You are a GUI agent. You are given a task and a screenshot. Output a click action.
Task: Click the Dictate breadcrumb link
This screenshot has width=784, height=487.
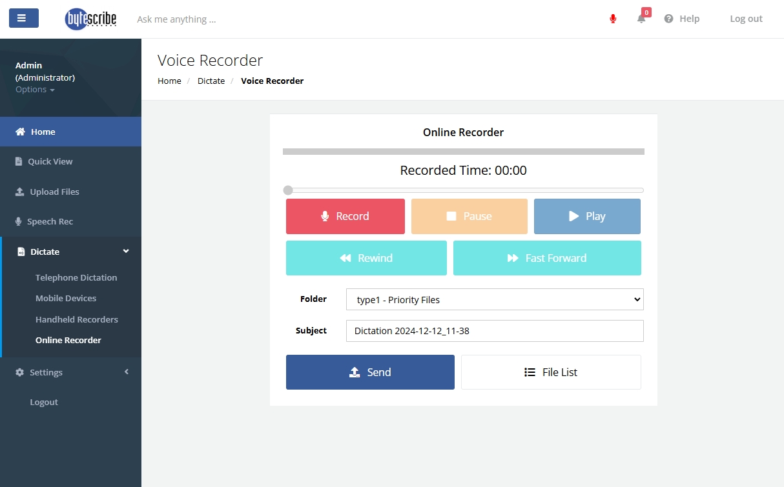click(211, 81)
